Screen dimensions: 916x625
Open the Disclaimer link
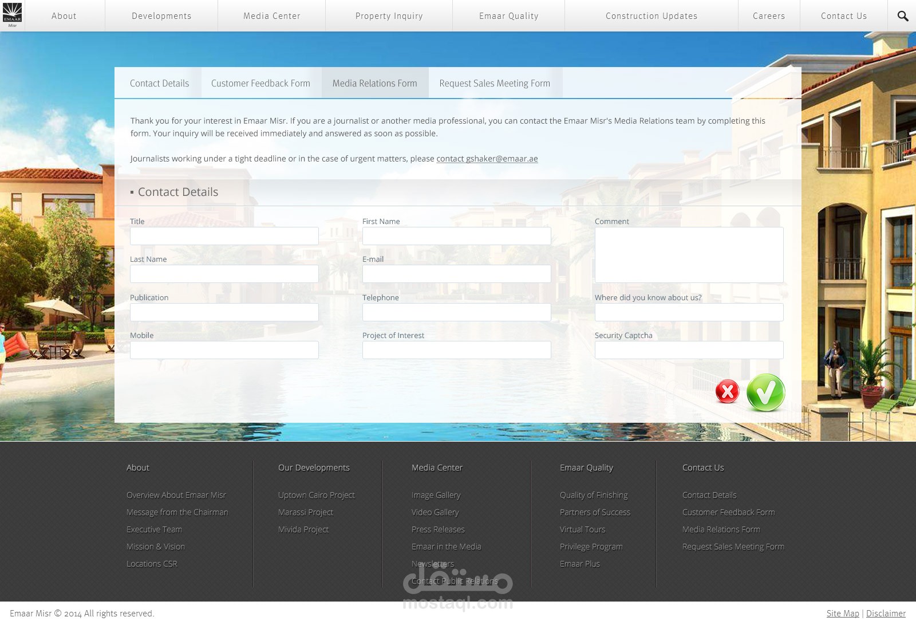[886, 614]
